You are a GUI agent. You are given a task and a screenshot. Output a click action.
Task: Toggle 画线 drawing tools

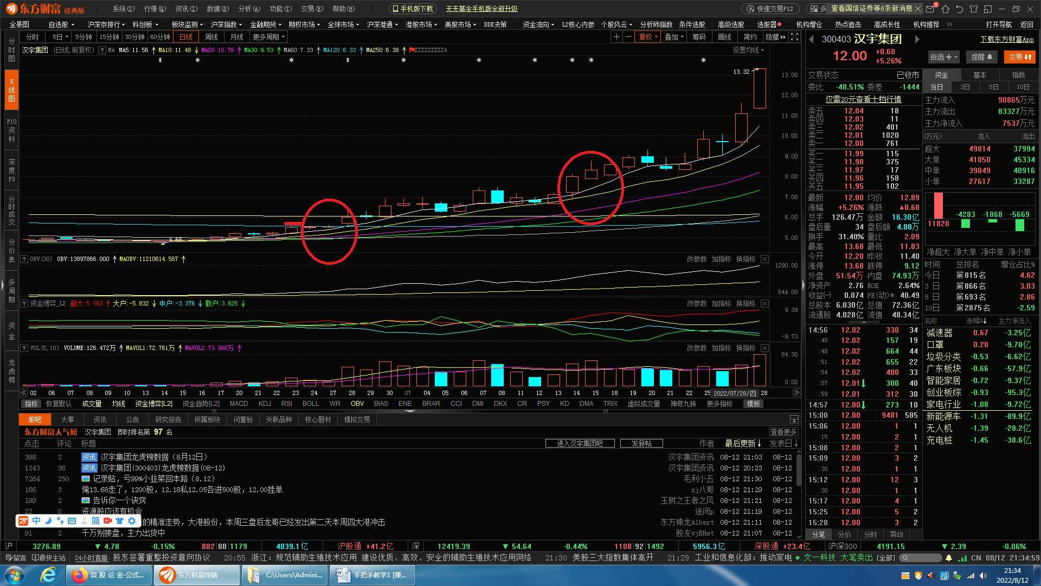tap(724, 37)
